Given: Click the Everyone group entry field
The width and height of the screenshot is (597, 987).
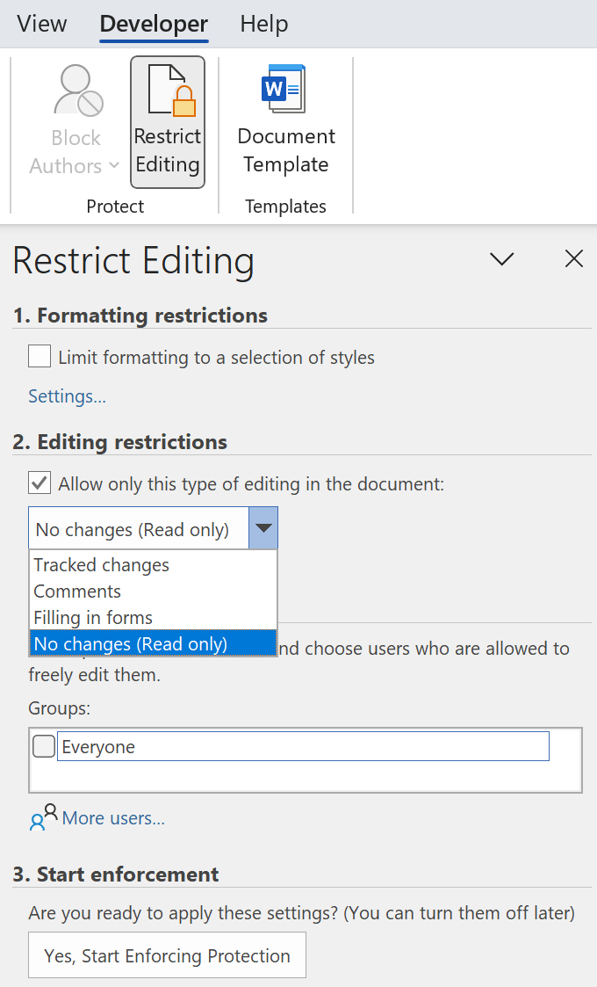Looking at the screenshot, I should [303, 746].
